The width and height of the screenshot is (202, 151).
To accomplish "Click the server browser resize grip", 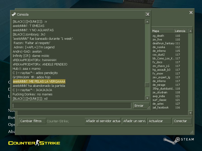I will click(x=192, y=132).
